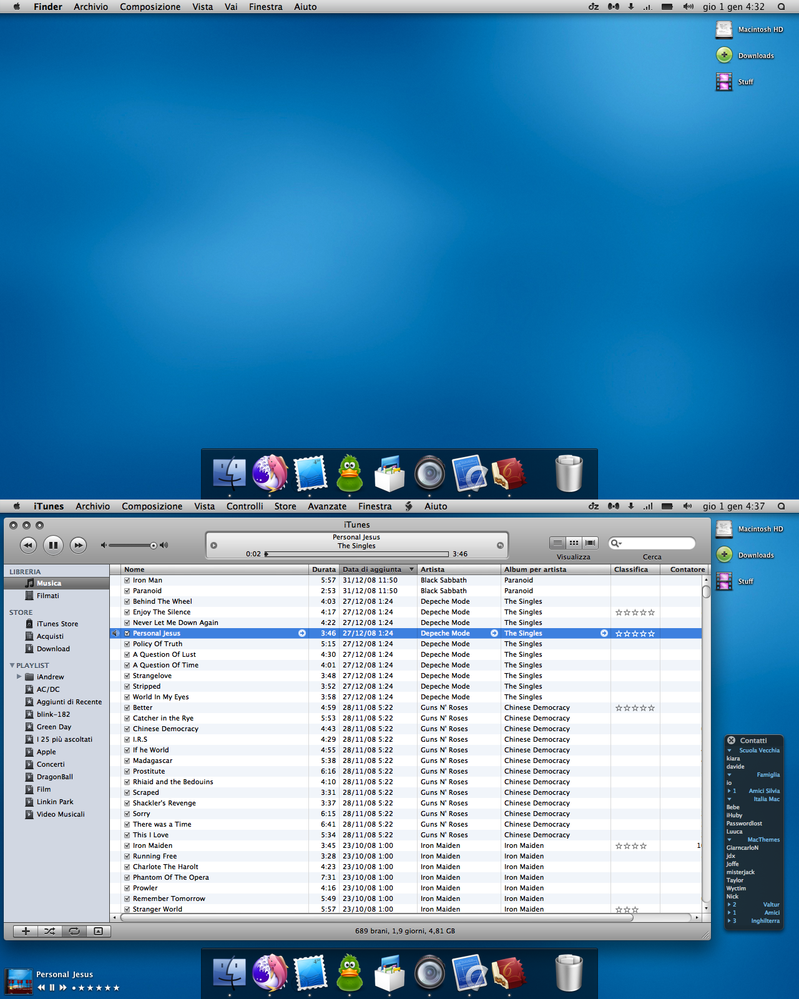
Task: Open the Vai menu in Finder menu bar
Action: (x=231, y=7)
